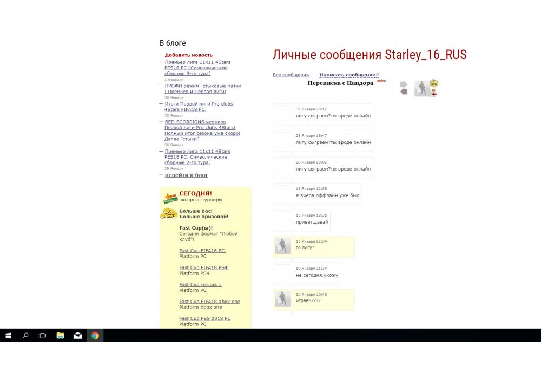
Task: Click the СЕГОДНЯ! heading in the yellow box
Action: [196, 194]
